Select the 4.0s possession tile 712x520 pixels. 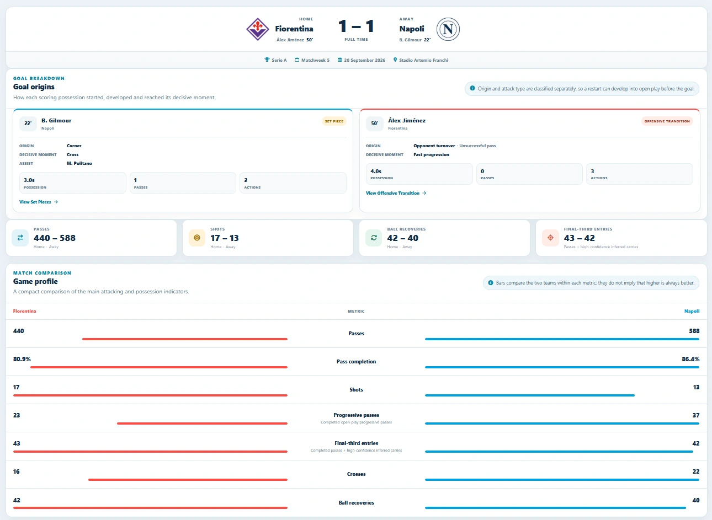(419, 174)
